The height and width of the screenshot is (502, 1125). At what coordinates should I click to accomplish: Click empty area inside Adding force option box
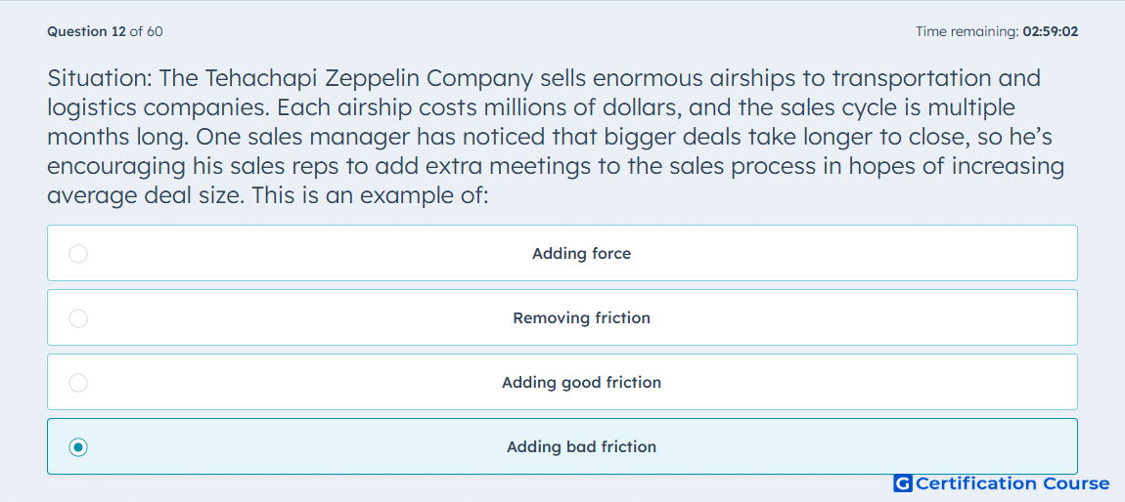(x=861, y=254)
